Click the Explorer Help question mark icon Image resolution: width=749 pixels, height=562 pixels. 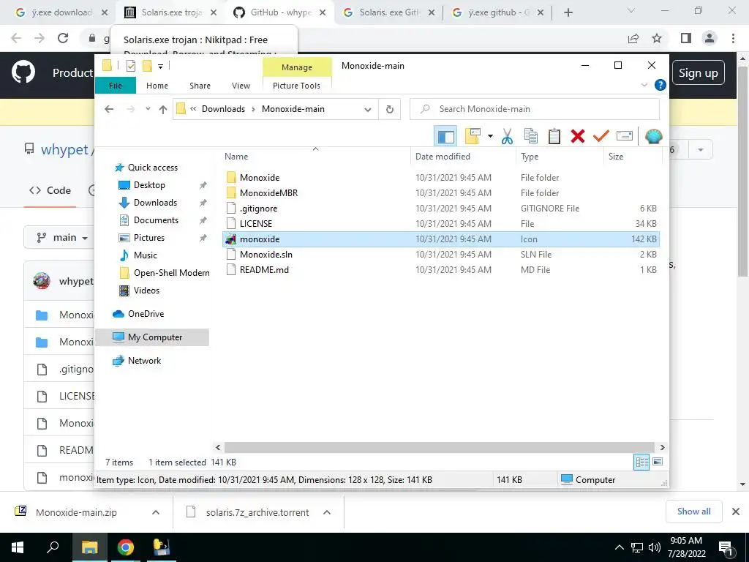click(x=660, y=85)
